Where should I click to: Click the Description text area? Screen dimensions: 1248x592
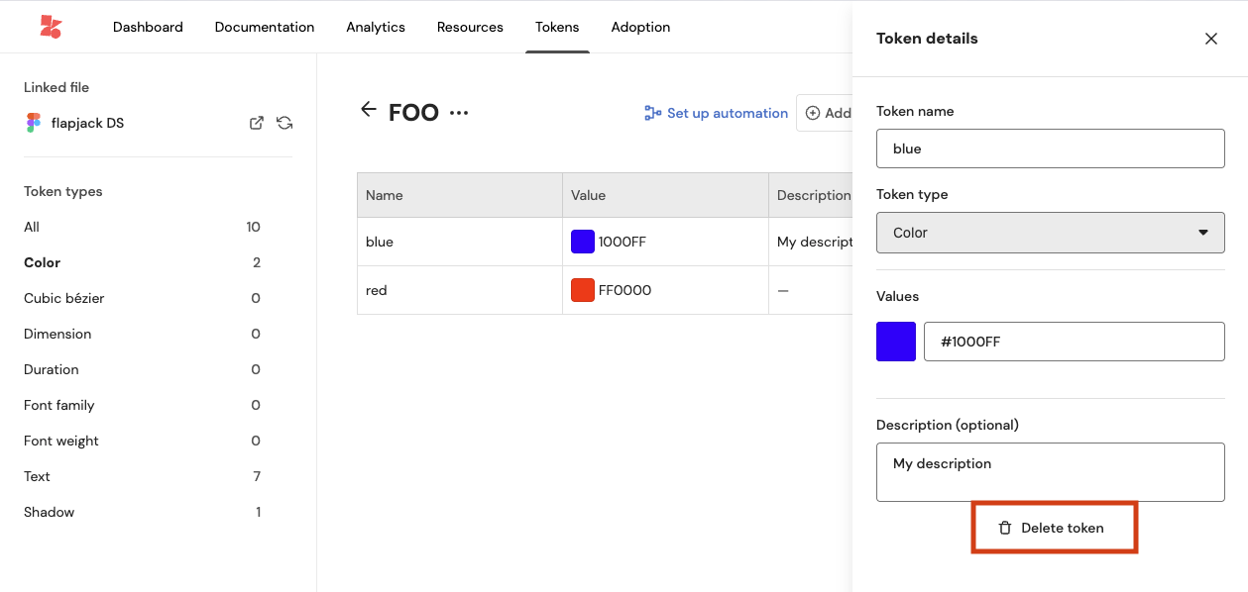tap(1050, 471)
